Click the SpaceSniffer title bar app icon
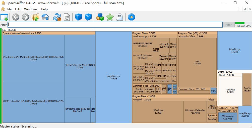This screenshot has width=252, height=128. coord(3,3)
